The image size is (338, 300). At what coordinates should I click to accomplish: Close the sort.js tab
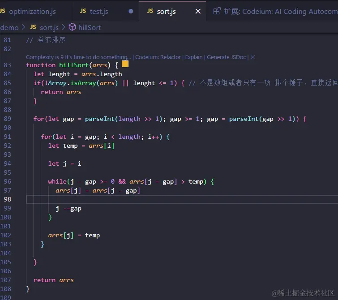(198, 12)
